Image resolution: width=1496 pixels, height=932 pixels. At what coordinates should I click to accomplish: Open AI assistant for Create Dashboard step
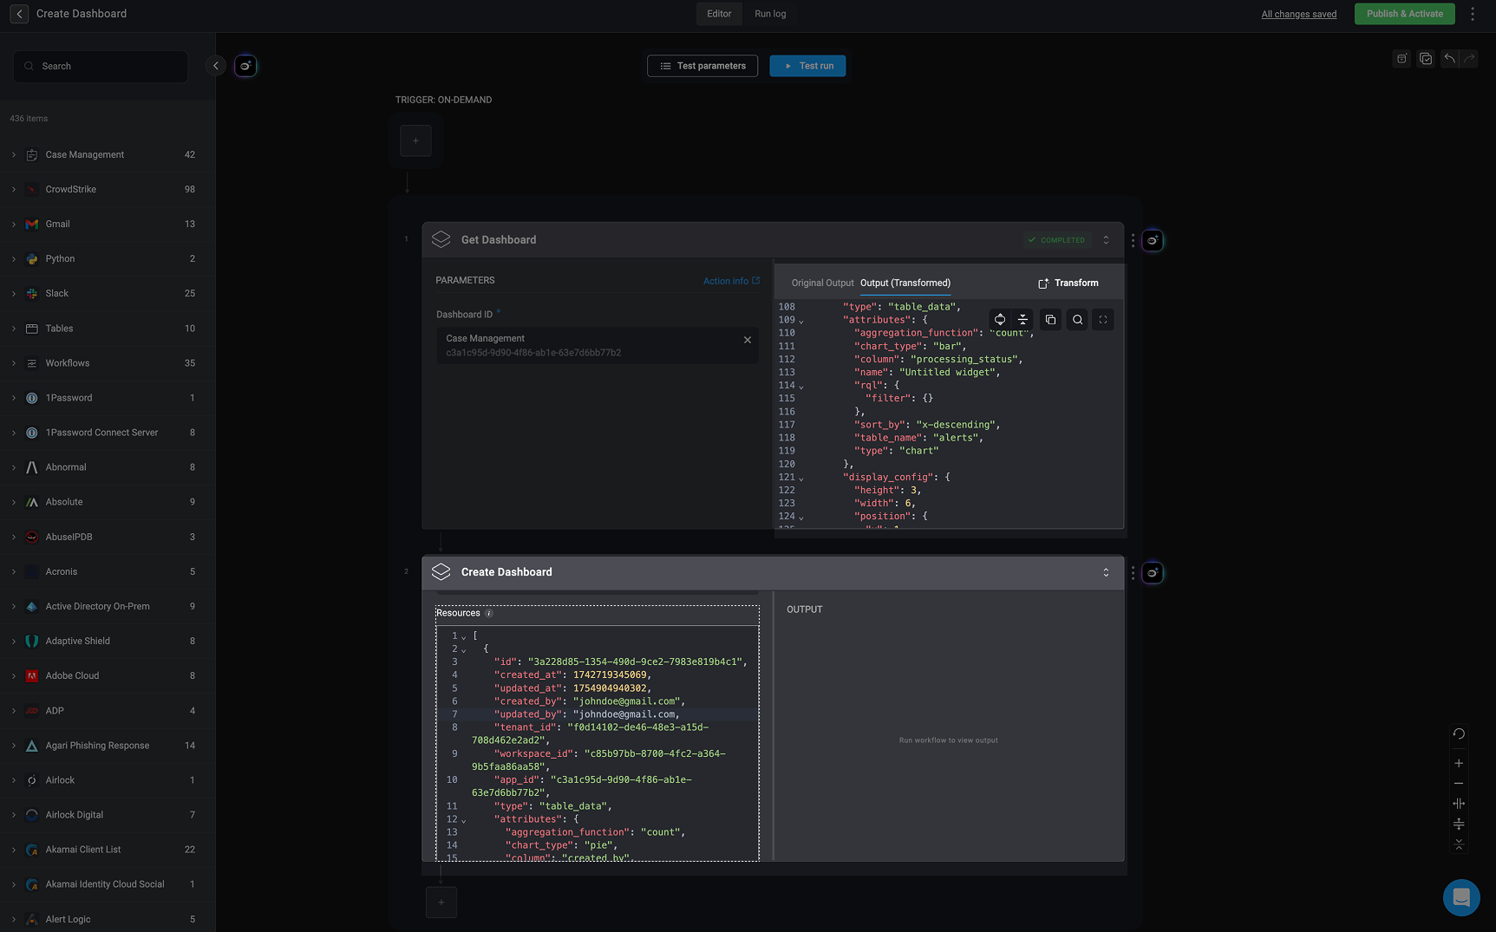(x=1153, y=573)
